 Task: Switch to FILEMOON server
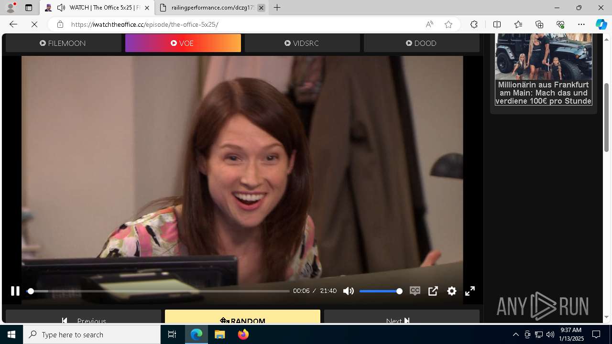(x=63, y=43)
